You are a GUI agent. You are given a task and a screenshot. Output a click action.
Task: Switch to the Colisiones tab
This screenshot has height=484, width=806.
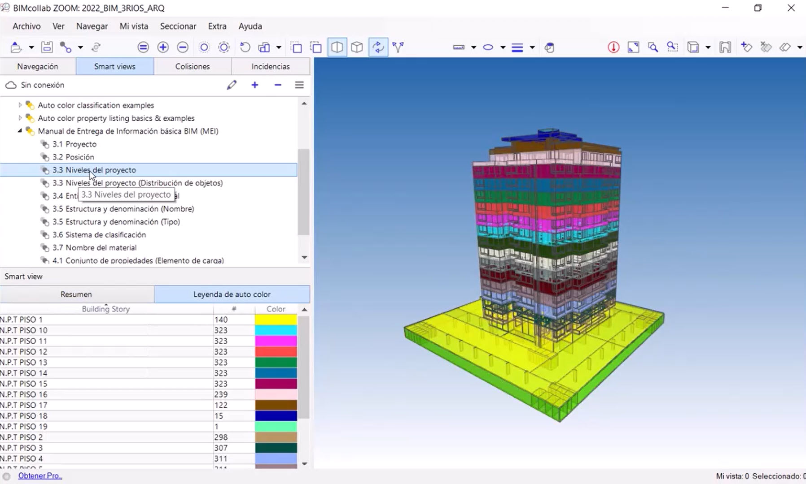click(x=193, y=66)
